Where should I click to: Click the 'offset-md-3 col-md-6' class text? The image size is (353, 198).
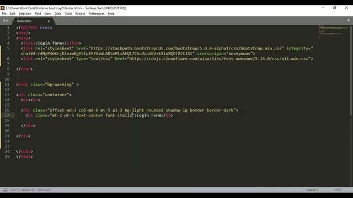point(73,110)
